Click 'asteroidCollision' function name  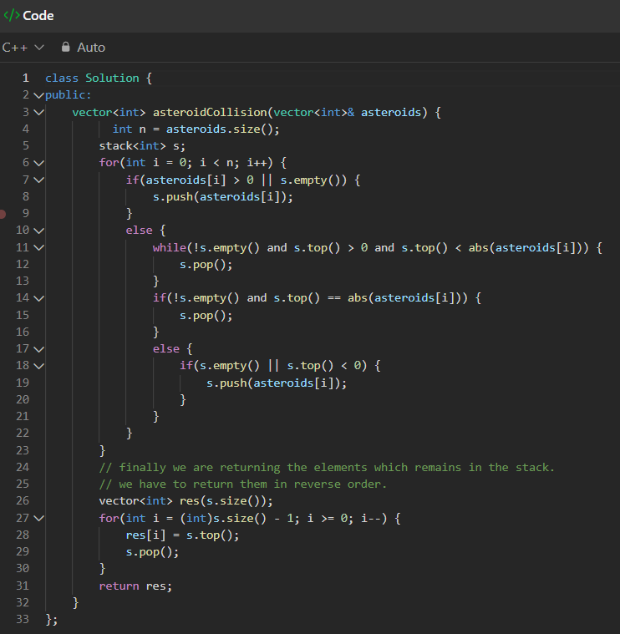[210, 112]
